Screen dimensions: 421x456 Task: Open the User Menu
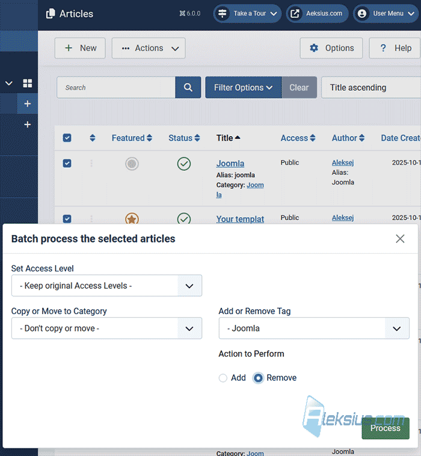pos(386,13)
